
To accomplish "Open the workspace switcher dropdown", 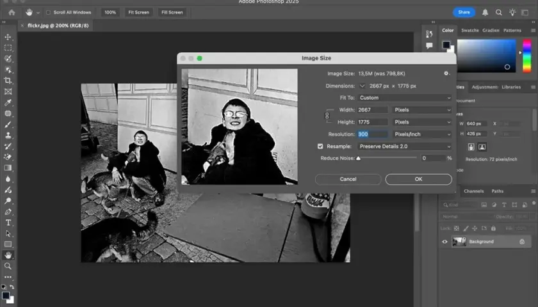I will [525, 12].
